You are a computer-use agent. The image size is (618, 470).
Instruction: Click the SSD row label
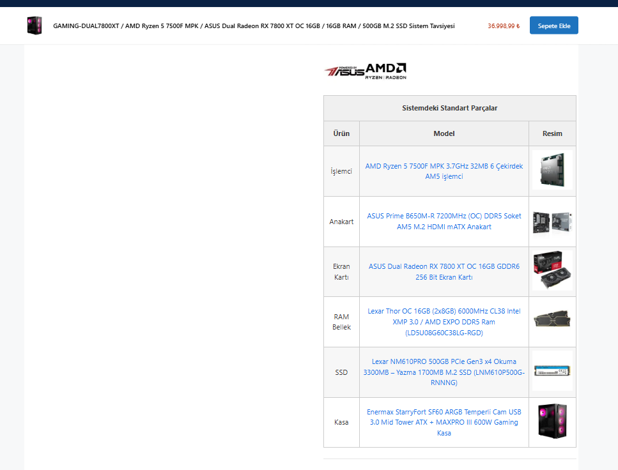(x=341, y=372)
